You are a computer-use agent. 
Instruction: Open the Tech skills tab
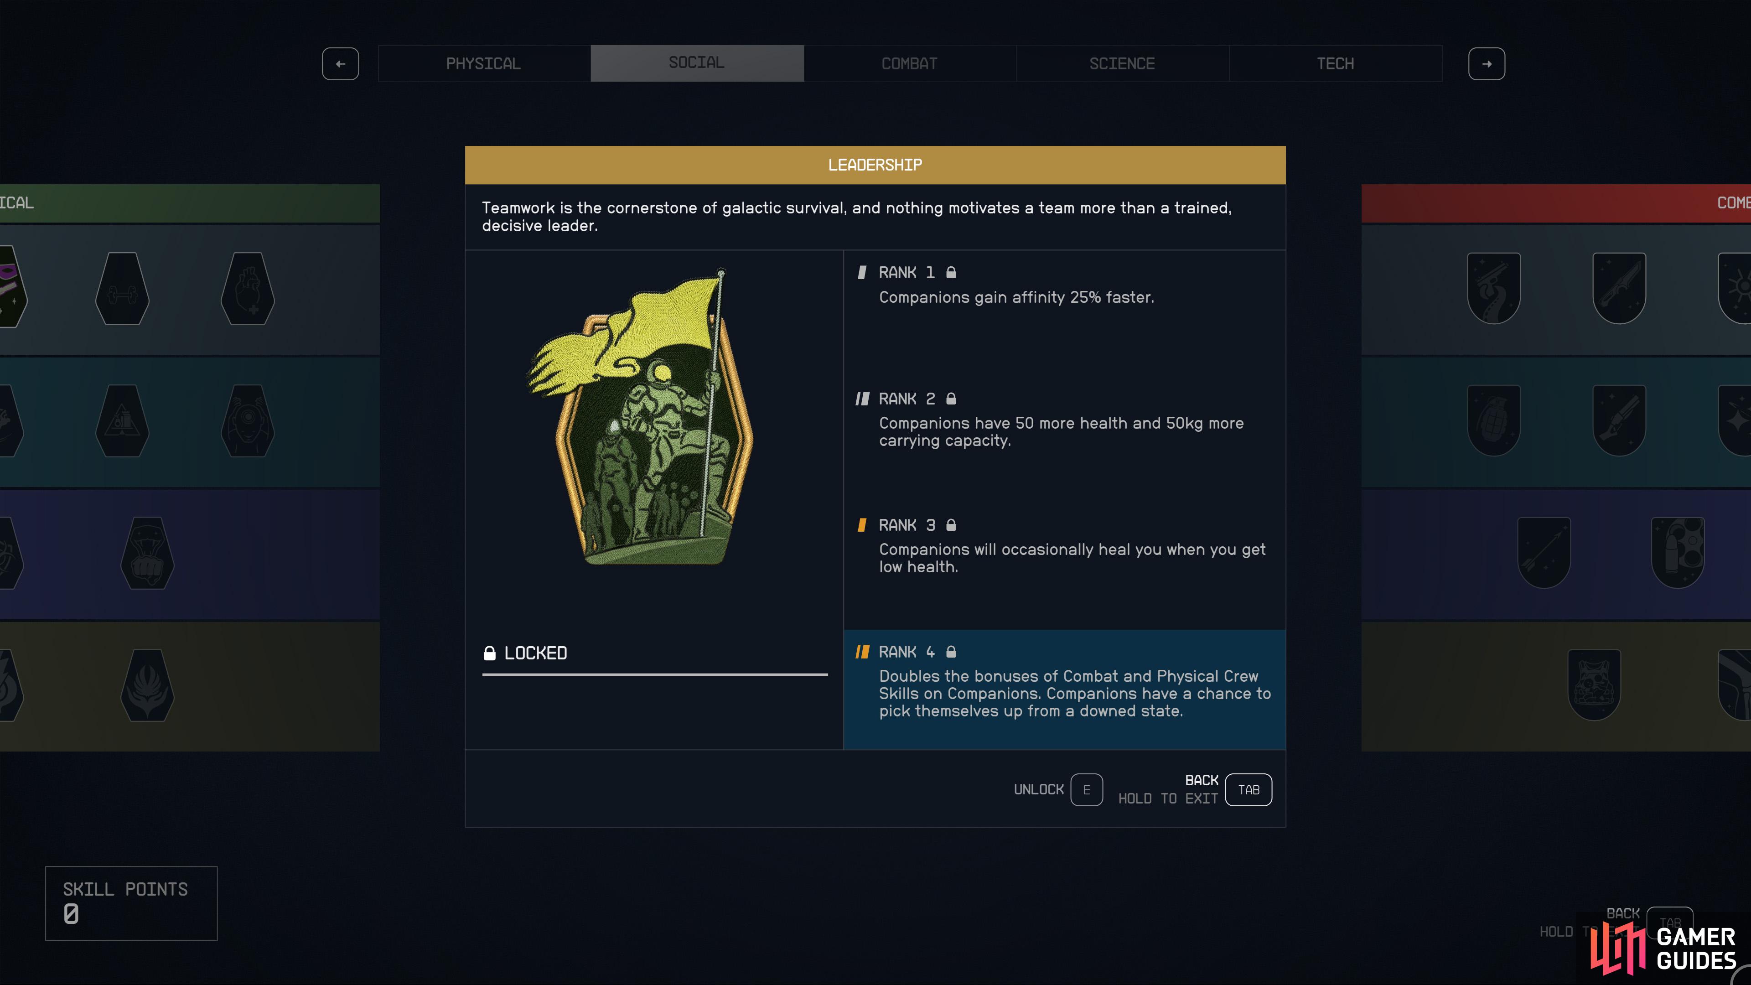tap(1335, 63)
